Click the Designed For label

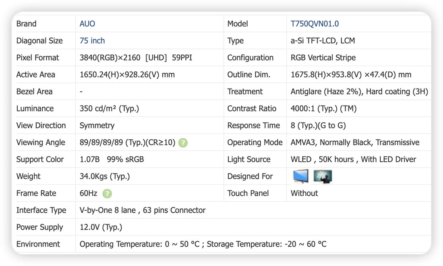250,176
